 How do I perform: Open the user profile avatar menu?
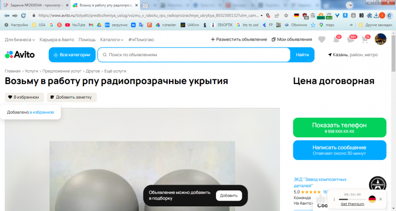click(x=381, y=39)
